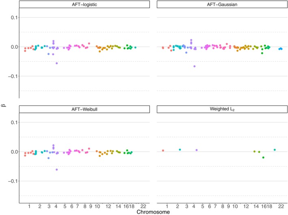This screenshot has height=215, width=288.
Task: Click lowest purple point in AFT-Gaussian panel
Action: tap(195, 66)
